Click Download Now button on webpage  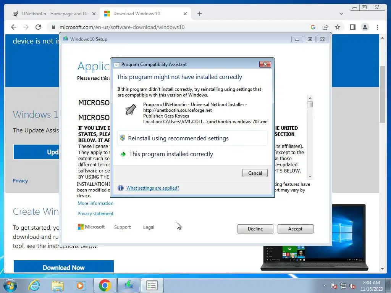click(64, 267)
